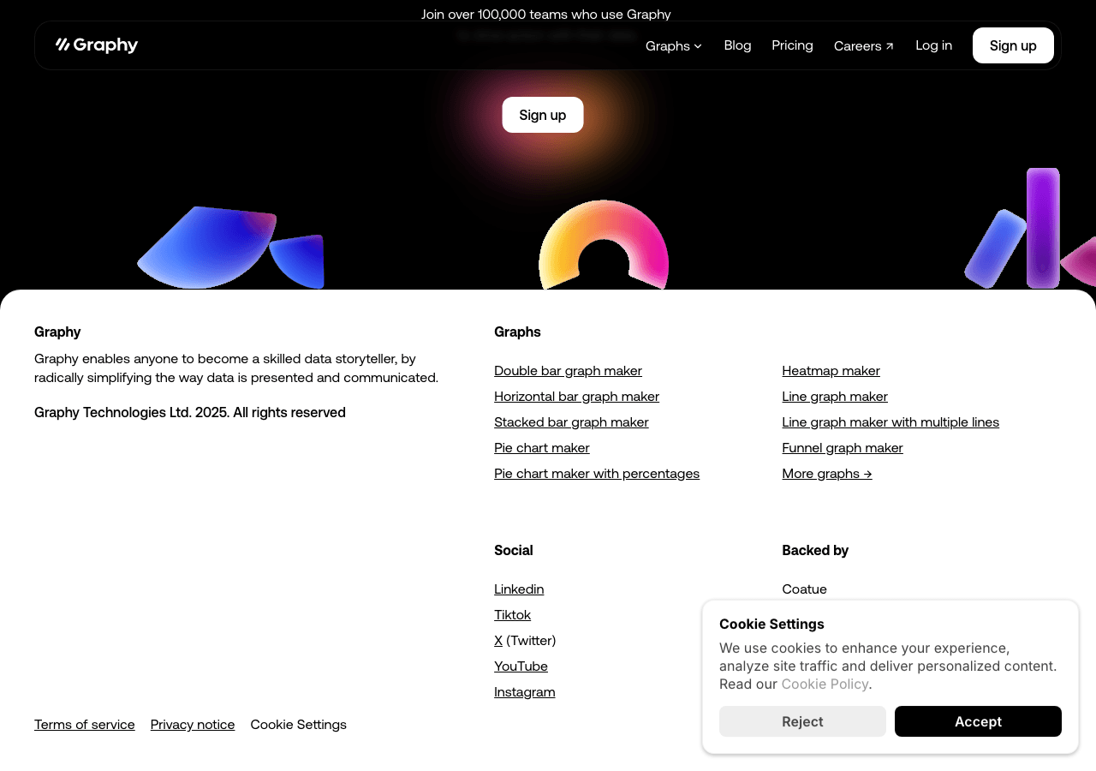Viewport: 1096px width, 771px height.
Task: Click 'Join over 100,000 teams' text
Action: pos(546,14)
